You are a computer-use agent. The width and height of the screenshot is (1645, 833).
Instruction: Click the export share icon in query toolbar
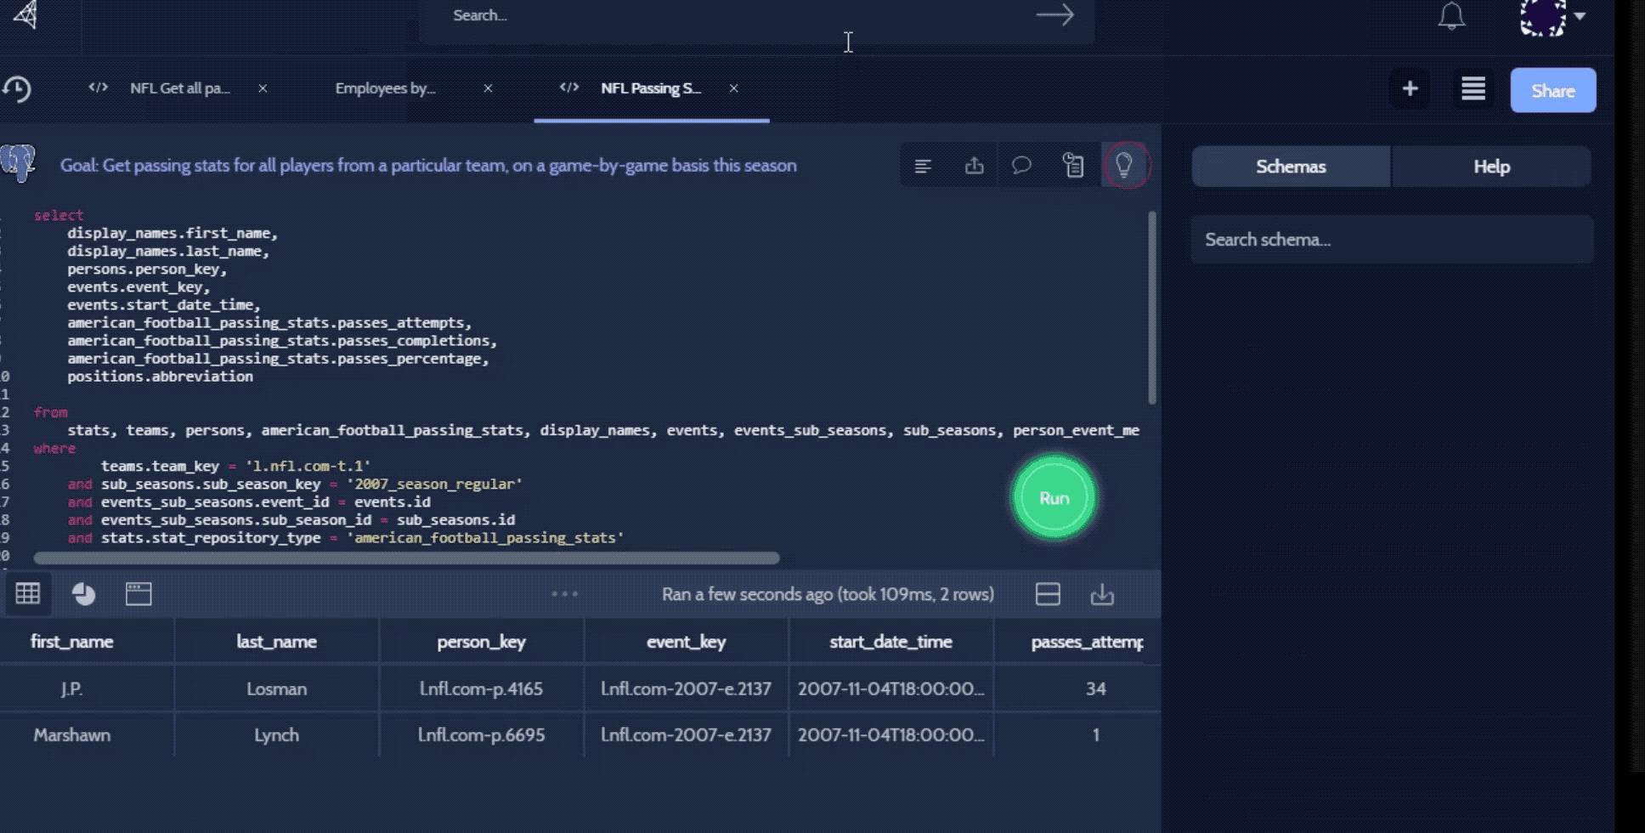pyautogui.click(x=974, y=166)
